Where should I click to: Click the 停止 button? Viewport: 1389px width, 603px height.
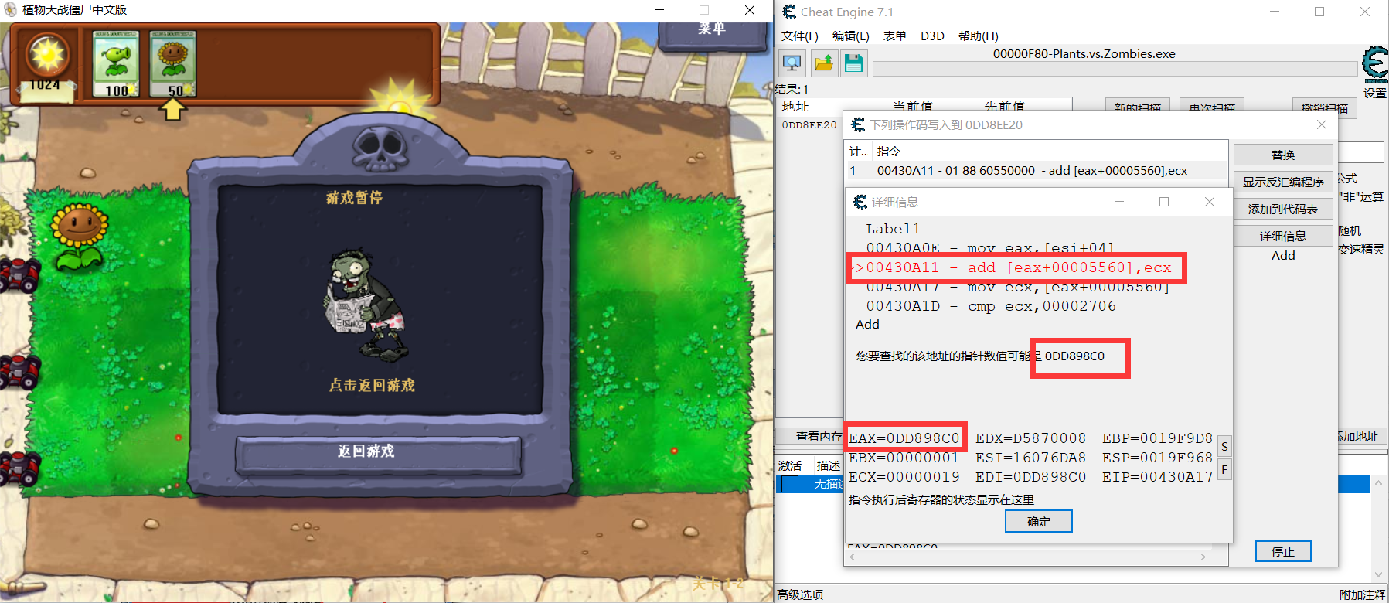pos(1283,551)
